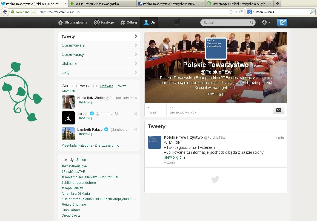317x221 pixels.
Task: Go to Strona główna
Action: coord(72,22)
